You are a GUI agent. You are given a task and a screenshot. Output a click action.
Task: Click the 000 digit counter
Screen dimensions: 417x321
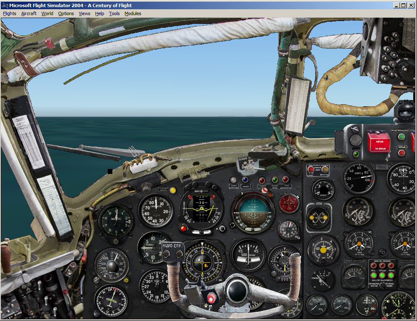click(x=284, y=279)
